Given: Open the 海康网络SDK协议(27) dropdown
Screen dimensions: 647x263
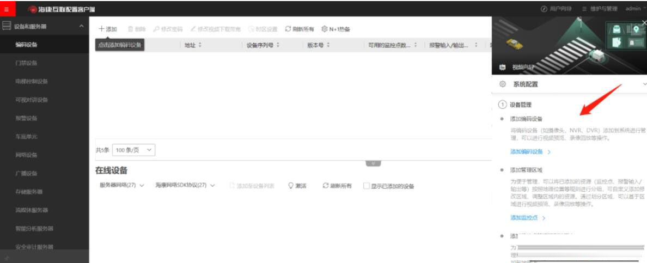Looking at the screenshot, I should [x=185, y=185].
